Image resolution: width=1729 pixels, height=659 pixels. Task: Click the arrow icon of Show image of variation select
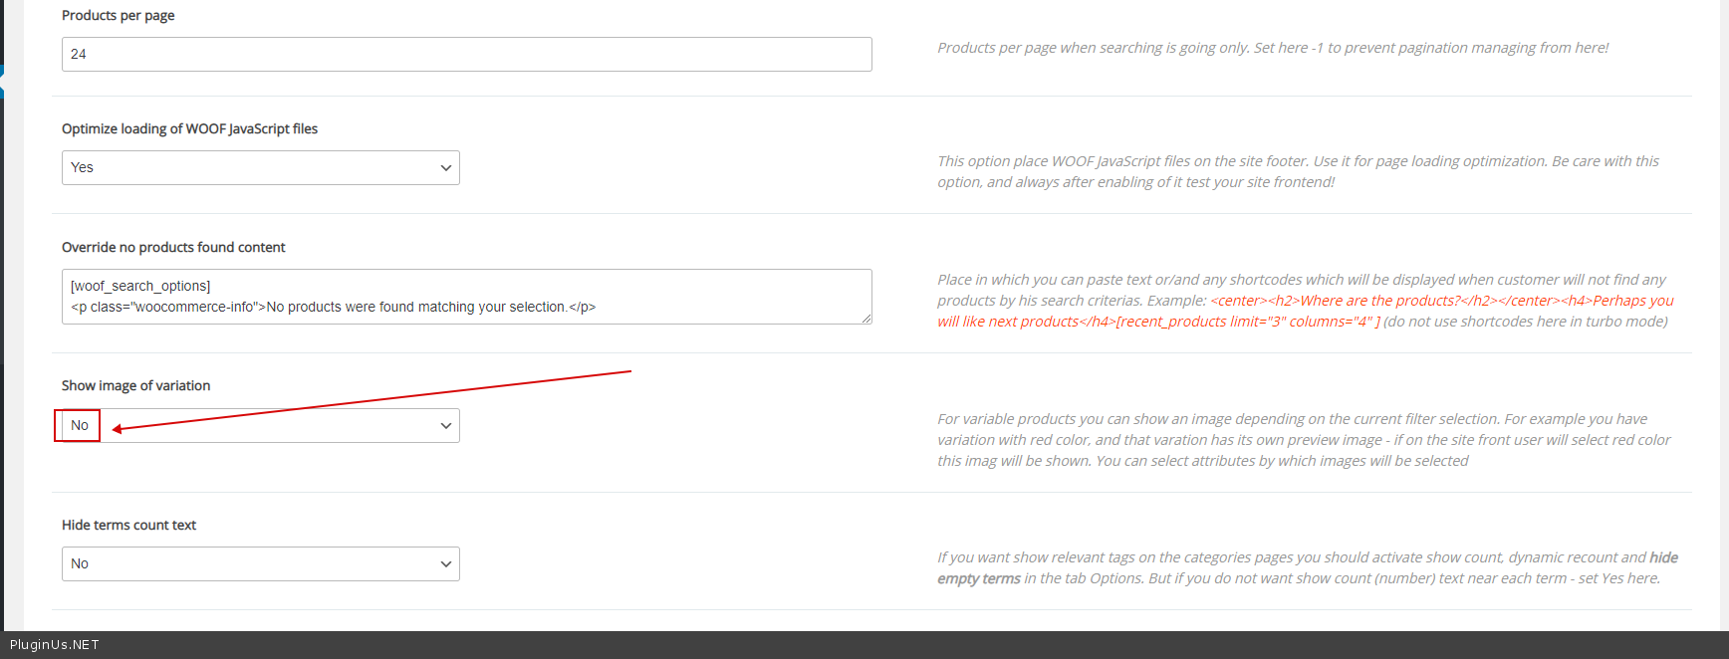[445, 426]
